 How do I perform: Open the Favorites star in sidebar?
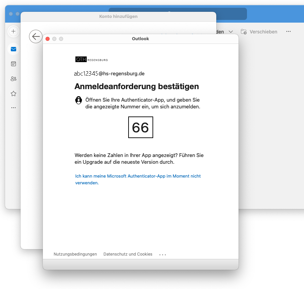(x=13, y=94)
